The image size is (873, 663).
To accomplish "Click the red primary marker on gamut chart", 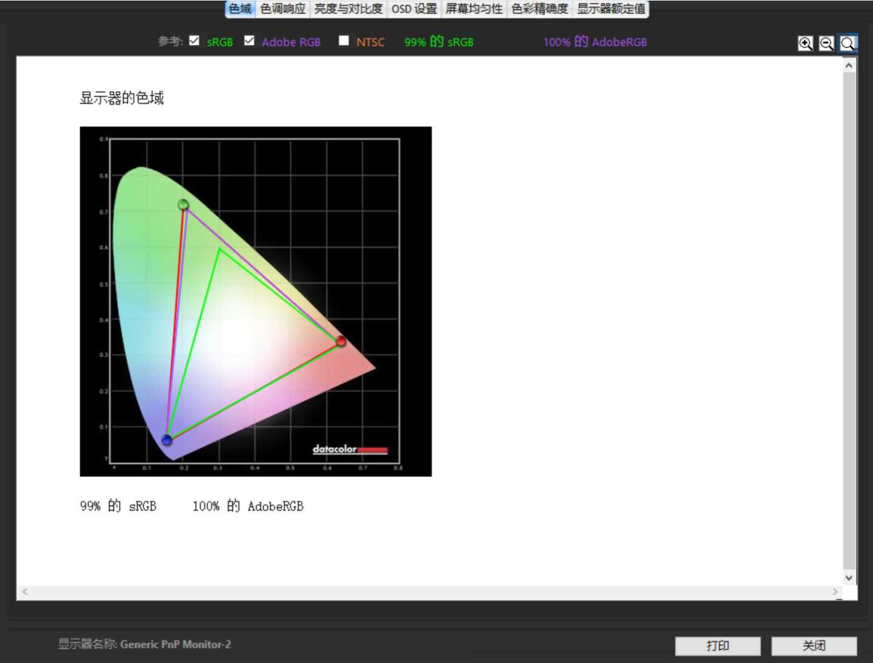I will 341,342.
